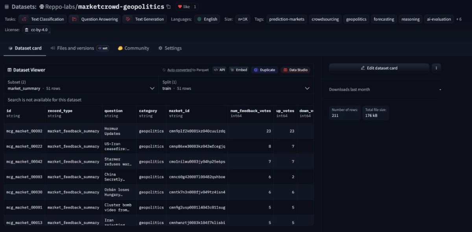Filter by the English language tag
The image size is (472, 232).
[207, 19]
